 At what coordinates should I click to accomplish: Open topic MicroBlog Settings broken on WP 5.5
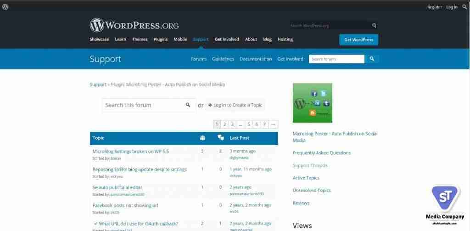tap(131, 151)
